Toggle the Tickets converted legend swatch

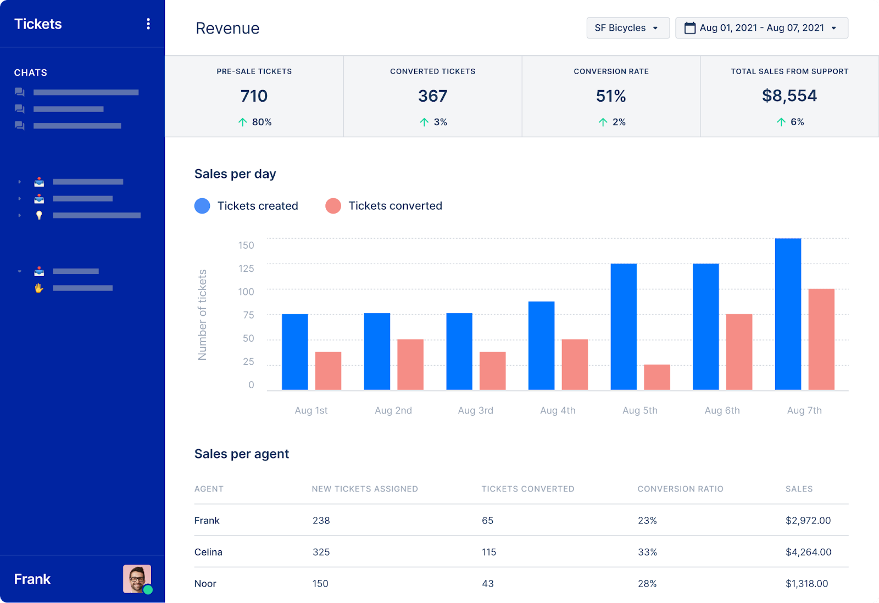(334, 205)
